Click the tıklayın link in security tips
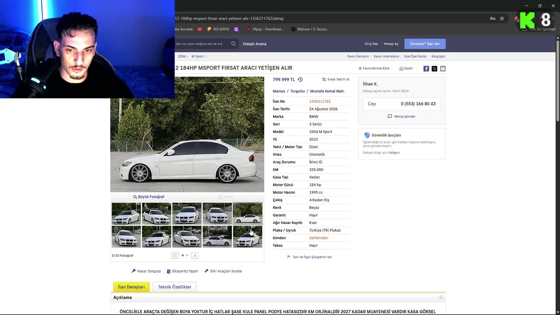The image size is (560, 315). 394,153
